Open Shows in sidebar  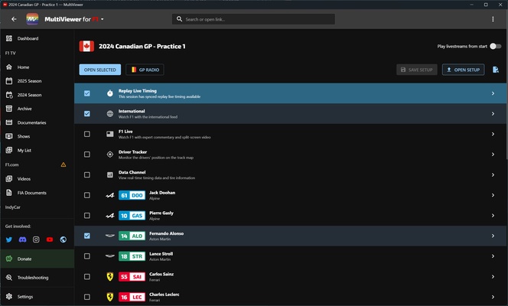[37, 136]
